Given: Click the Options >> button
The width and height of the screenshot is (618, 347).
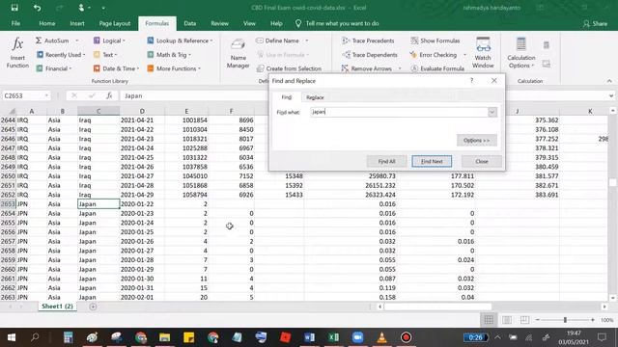Looking at the screenshot, I should 476,140.
